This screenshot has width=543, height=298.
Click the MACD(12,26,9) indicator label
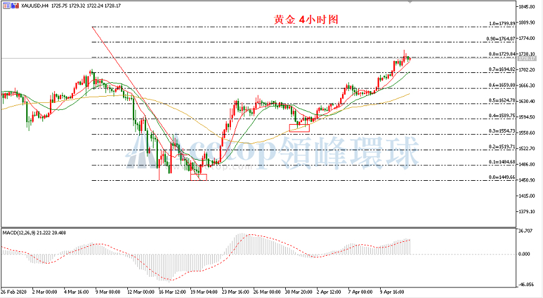point(19,233)
